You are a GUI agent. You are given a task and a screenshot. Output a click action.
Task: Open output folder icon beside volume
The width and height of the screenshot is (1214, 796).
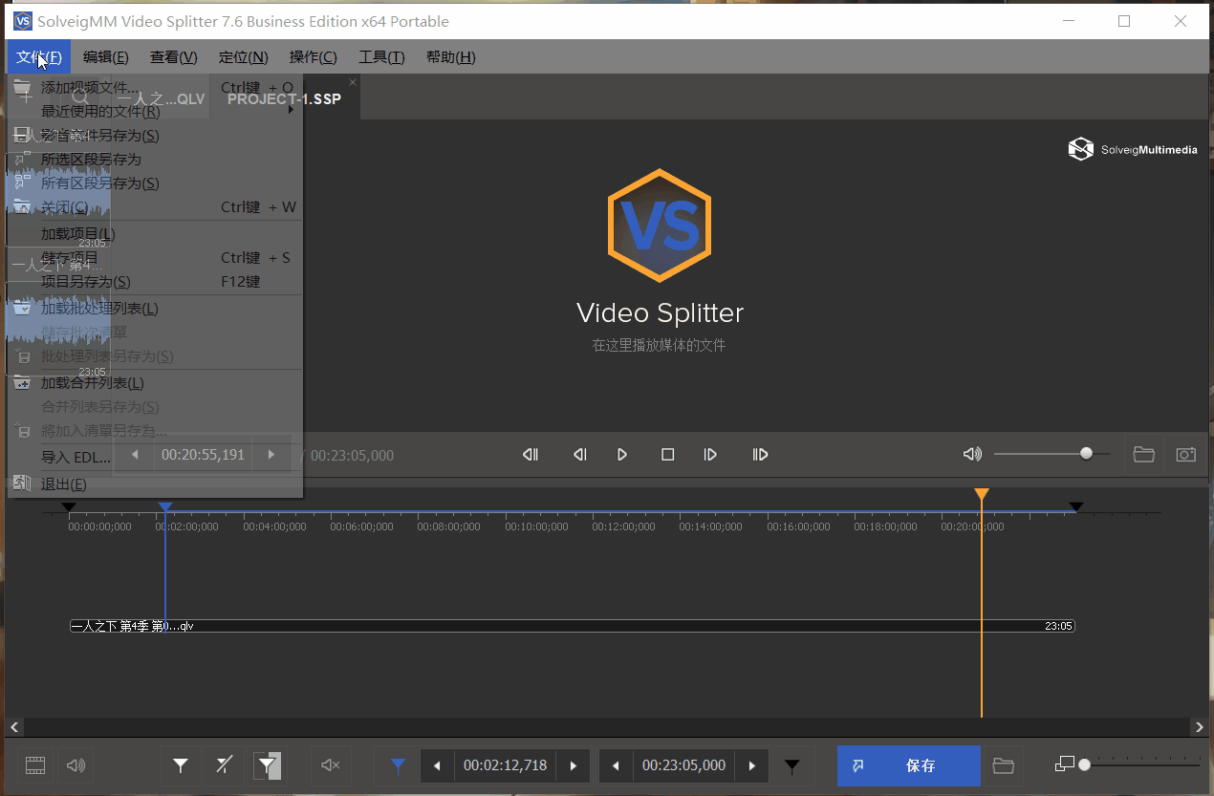point(1143,454)
